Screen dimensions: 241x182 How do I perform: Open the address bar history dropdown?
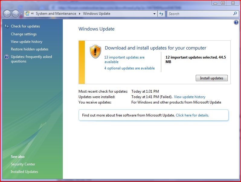(154, 14)
